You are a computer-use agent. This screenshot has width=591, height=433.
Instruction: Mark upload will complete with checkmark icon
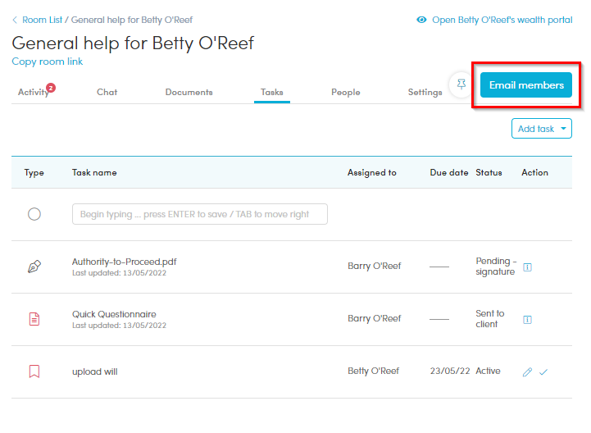coord(543,371)
